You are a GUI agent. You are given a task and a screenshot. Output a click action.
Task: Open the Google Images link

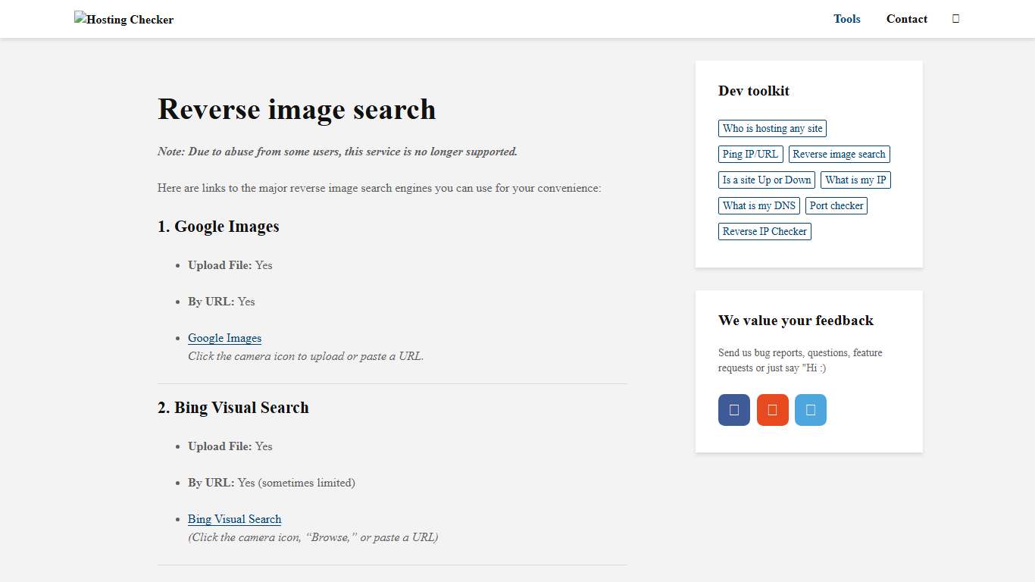point(224,338)
